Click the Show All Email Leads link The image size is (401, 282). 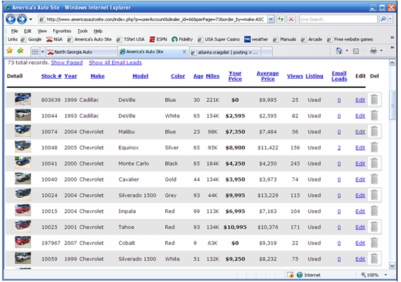115,62
